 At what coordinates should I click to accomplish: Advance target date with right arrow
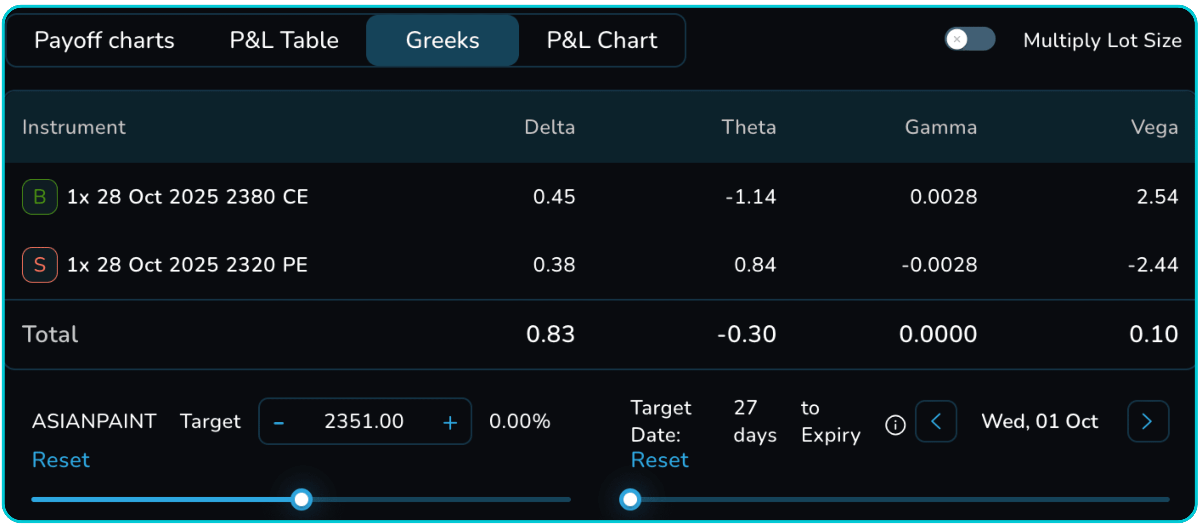(x=1147, y=421)
